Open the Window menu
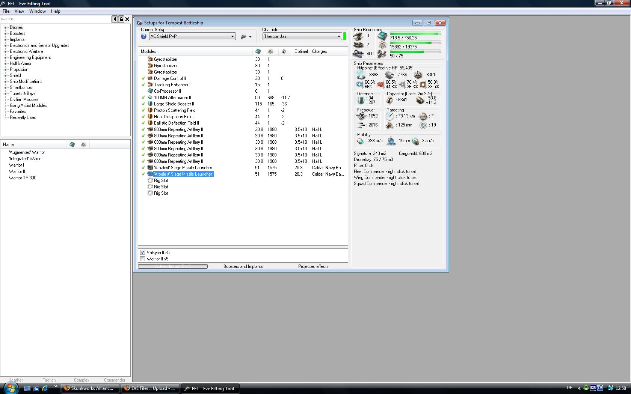This screenshot has width=631, height=394. (x=38, y=11)
